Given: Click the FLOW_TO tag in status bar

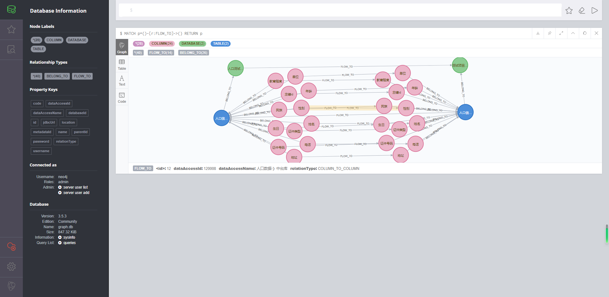Looking at the screenshot, I should point(143,168).
